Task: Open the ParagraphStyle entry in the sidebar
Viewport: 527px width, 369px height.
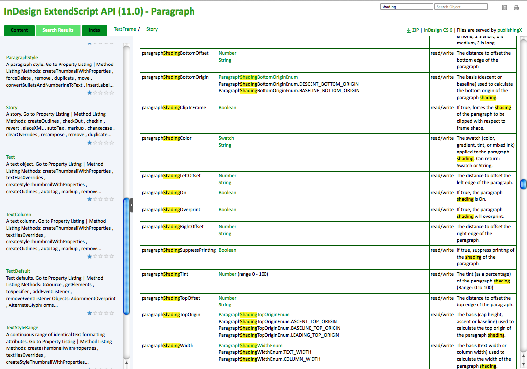Action: 22,57
